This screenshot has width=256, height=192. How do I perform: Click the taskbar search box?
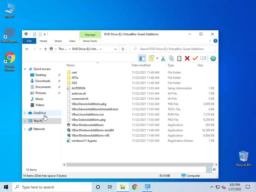click(52, 187)
